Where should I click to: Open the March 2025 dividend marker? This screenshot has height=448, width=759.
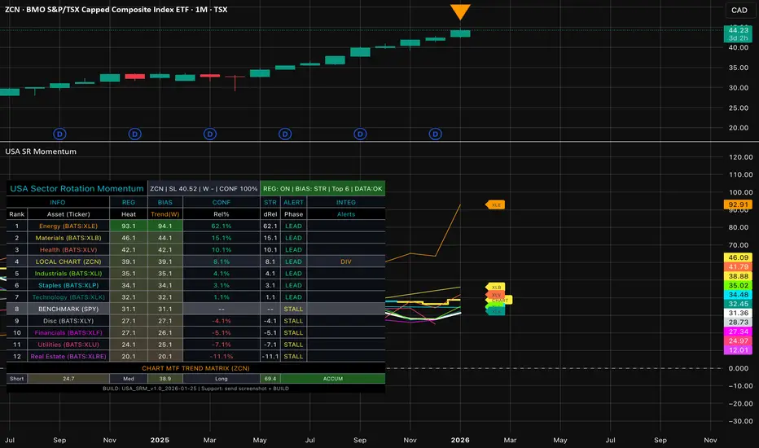[x=209, y=134]
